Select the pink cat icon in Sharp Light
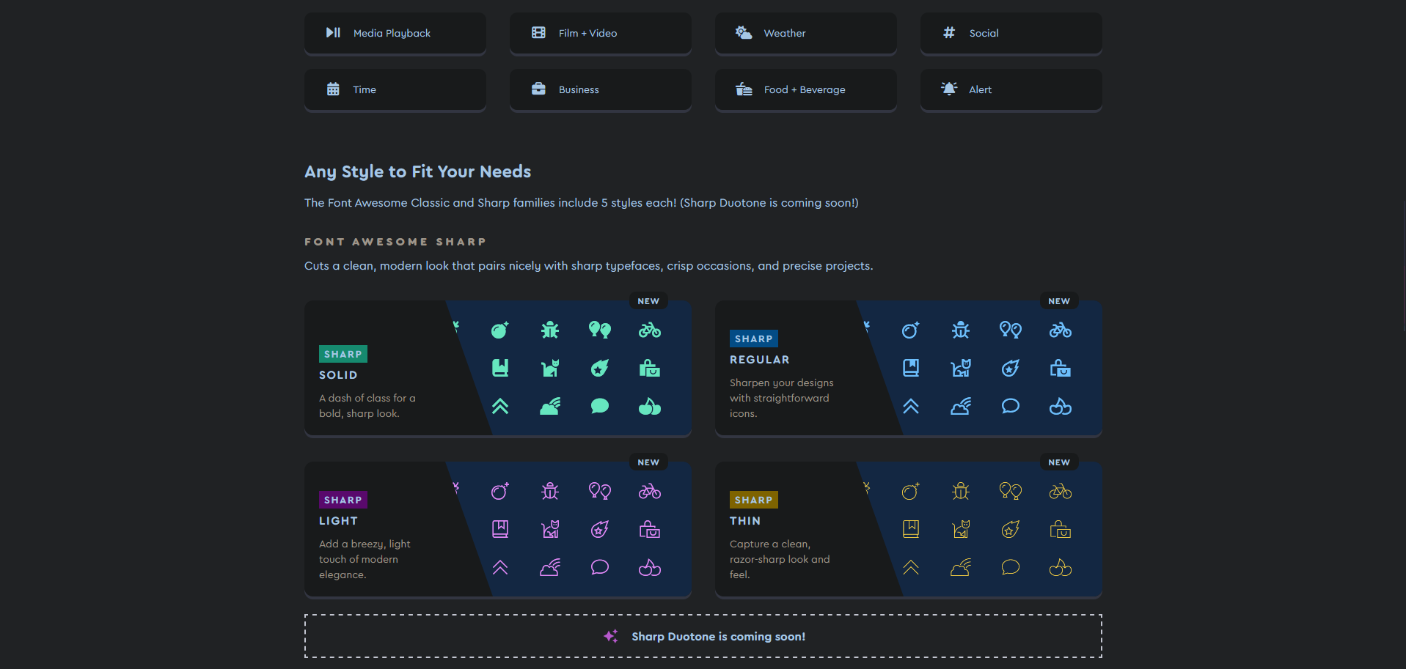 point(549,529)
